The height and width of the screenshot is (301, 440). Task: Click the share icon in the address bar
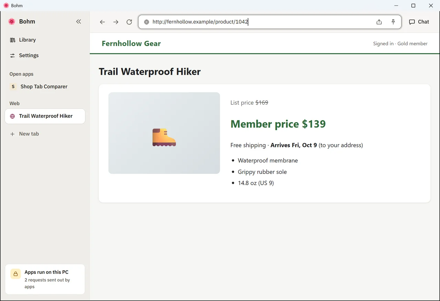pos(379,22)
